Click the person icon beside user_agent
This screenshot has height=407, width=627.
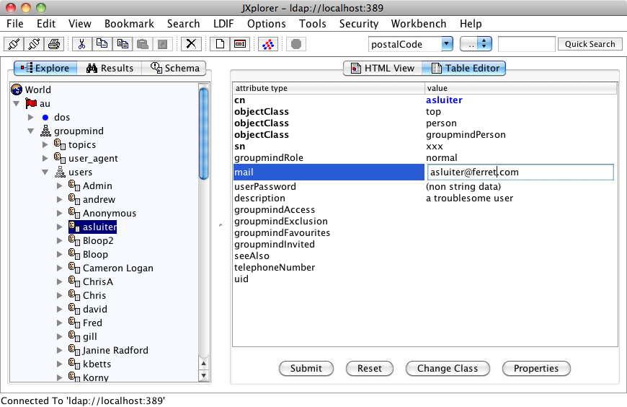point(60,158)
